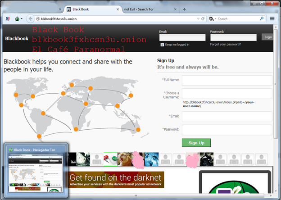Click the signup Password field
The width and height of the screenshot is (281, 200).
227,130
